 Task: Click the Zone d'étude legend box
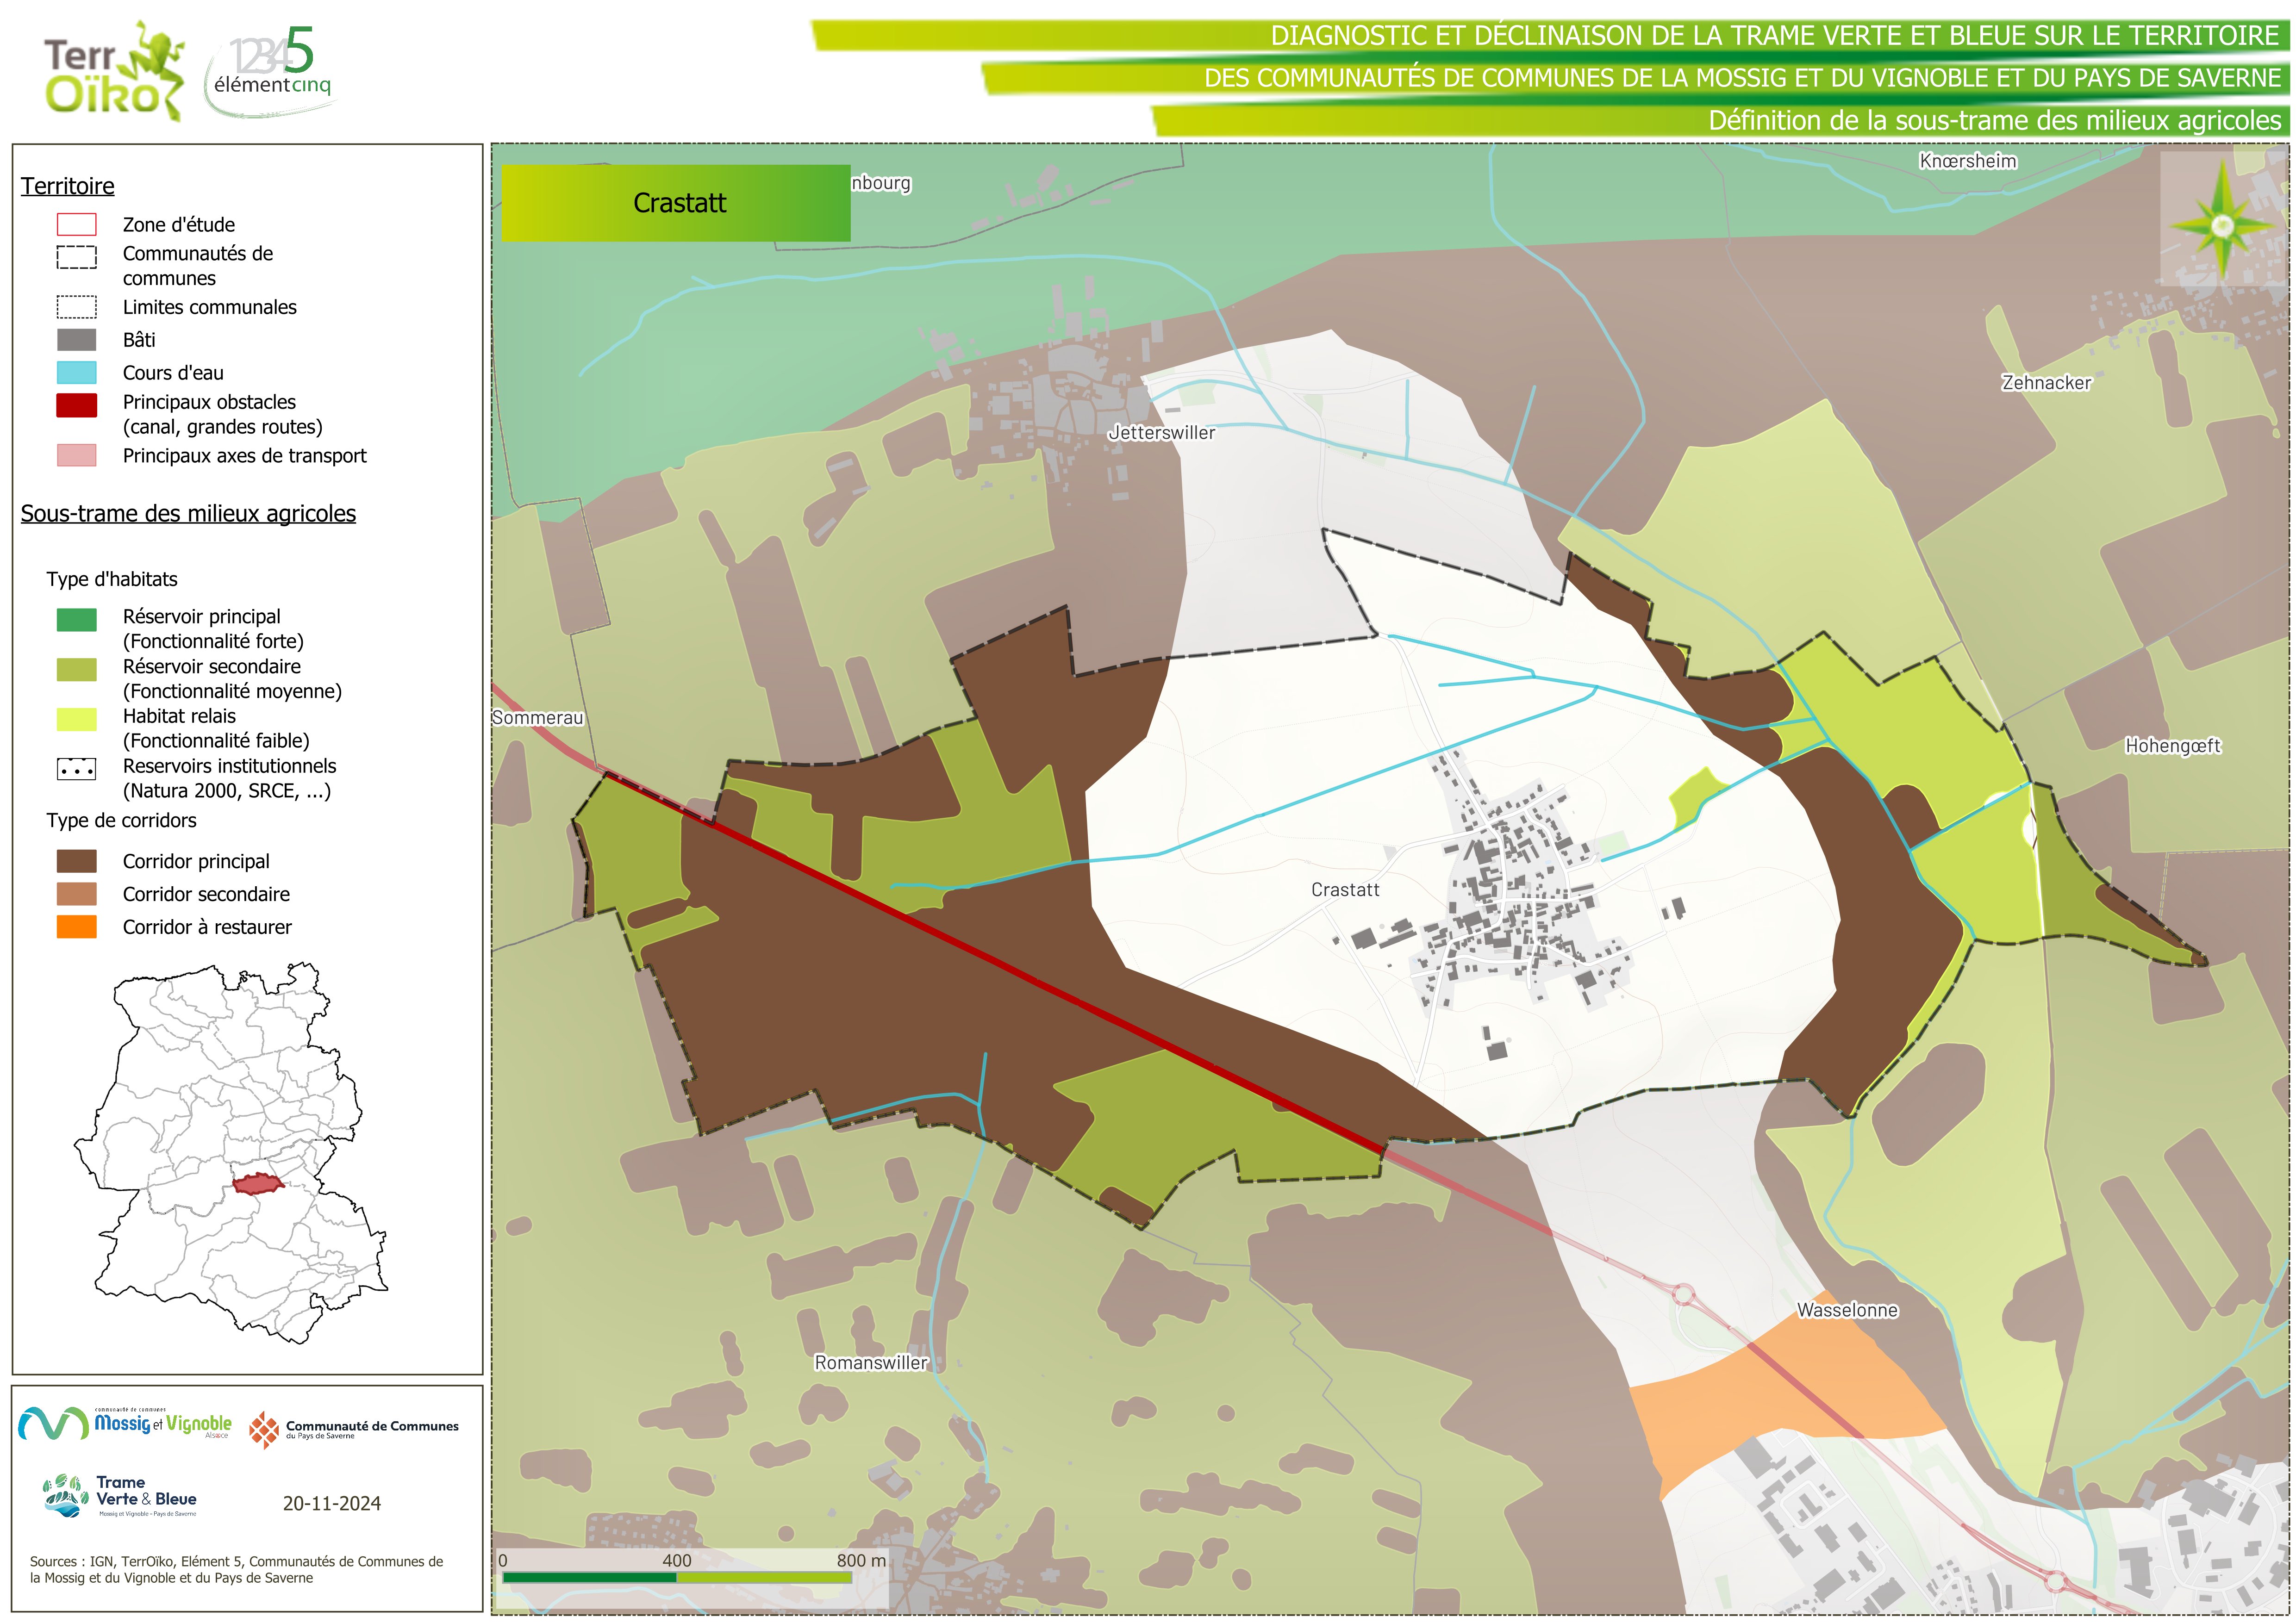click(x=76, y=224)
